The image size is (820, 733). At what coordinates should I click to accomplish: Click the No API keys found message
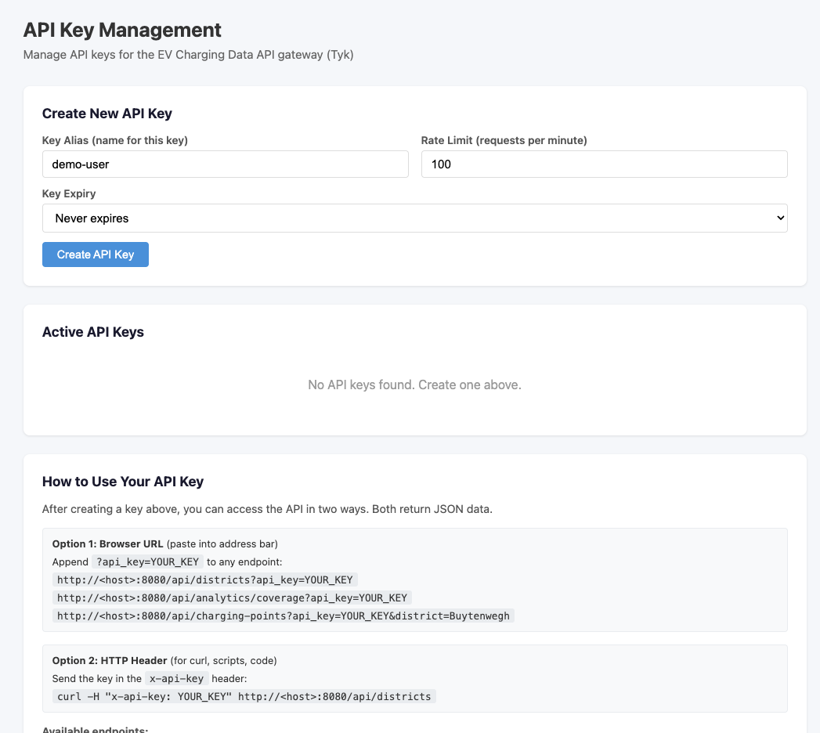[414, 385]
